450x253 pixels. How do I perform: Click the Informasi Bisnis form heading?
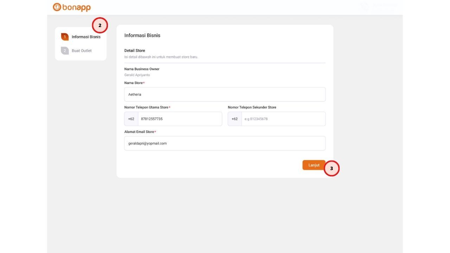click(x=142, y=35)
